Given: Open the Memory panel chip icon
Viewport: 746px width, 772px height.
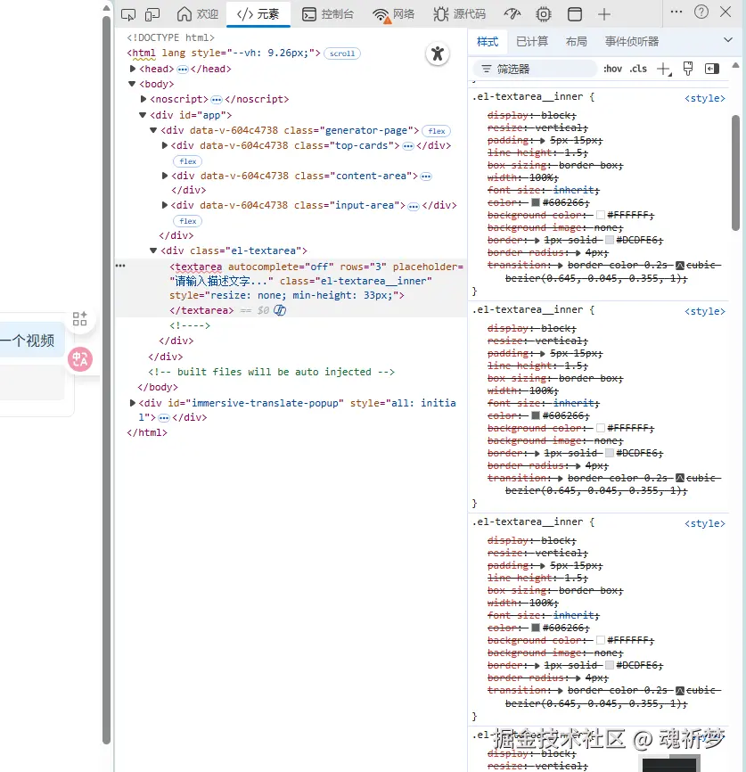Looking at the screenshot, I should [x=544, y=14].
